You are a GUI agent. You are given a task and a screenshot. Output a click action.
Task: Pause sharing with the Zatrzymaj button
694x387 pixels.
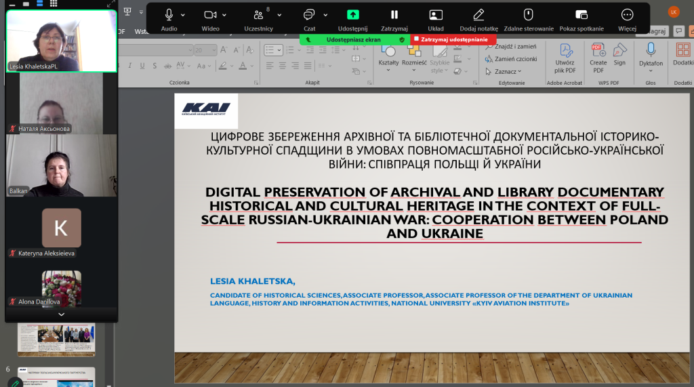(x=394, y=15)
